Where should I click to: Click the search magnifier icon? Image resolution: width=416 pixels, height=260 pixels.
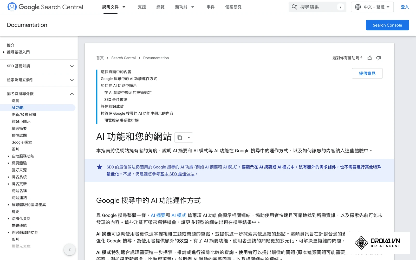click(294, 7)
